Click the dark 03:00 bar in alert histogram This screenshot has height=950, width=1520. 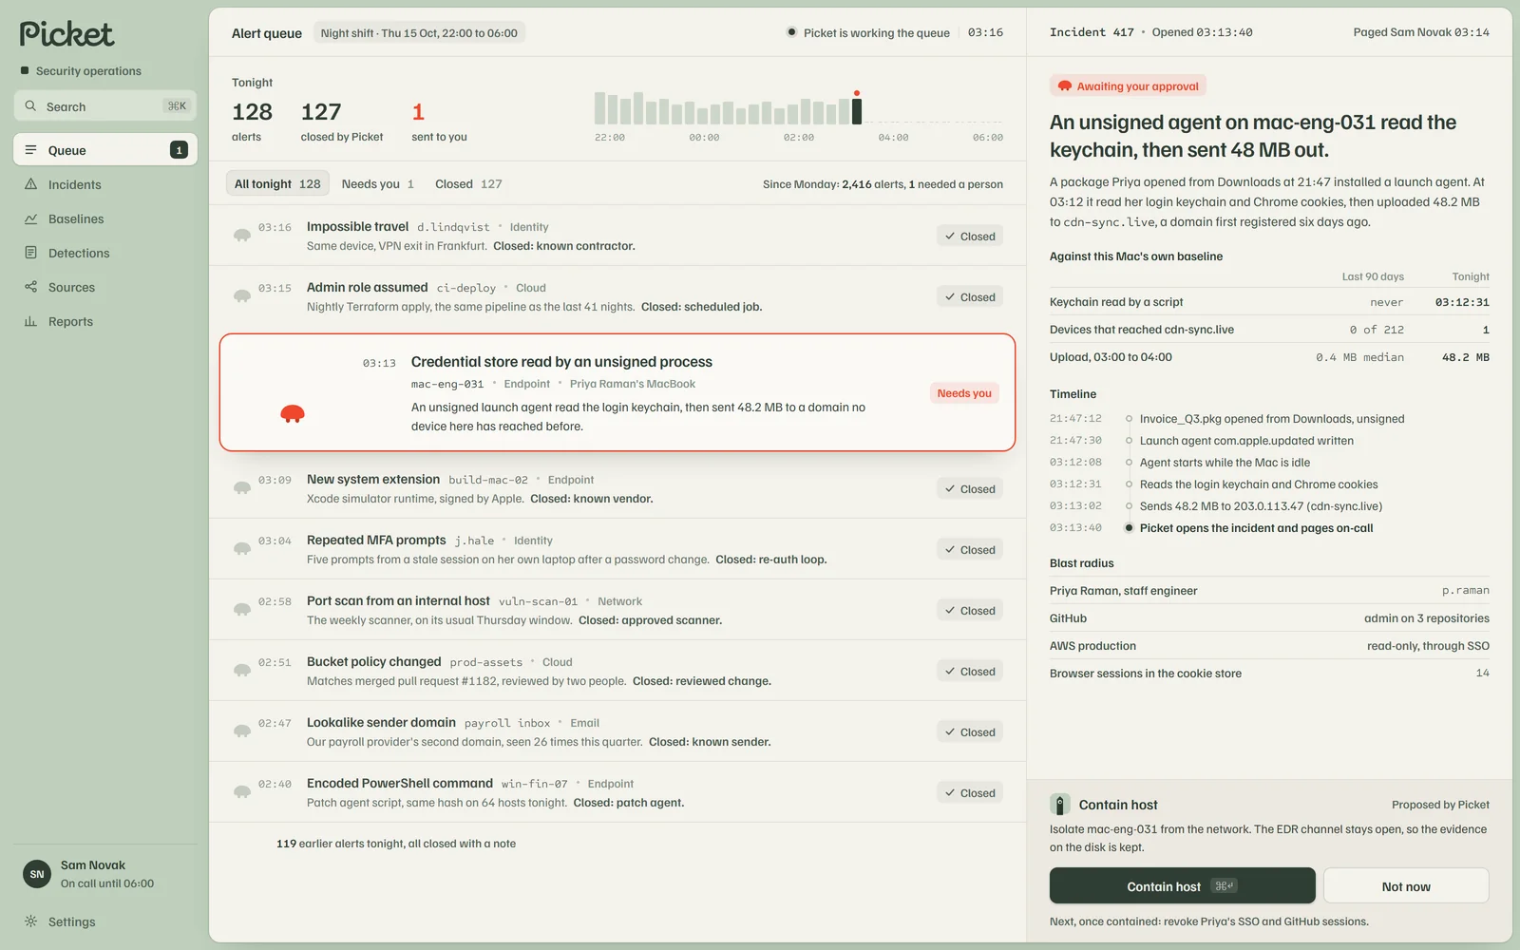(x=857, y=110)
